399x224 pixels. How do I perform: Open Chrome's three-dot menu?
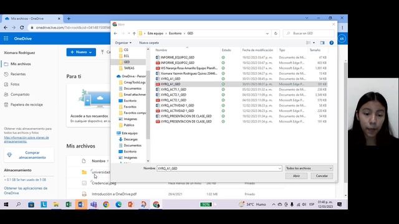pos(342,27)
